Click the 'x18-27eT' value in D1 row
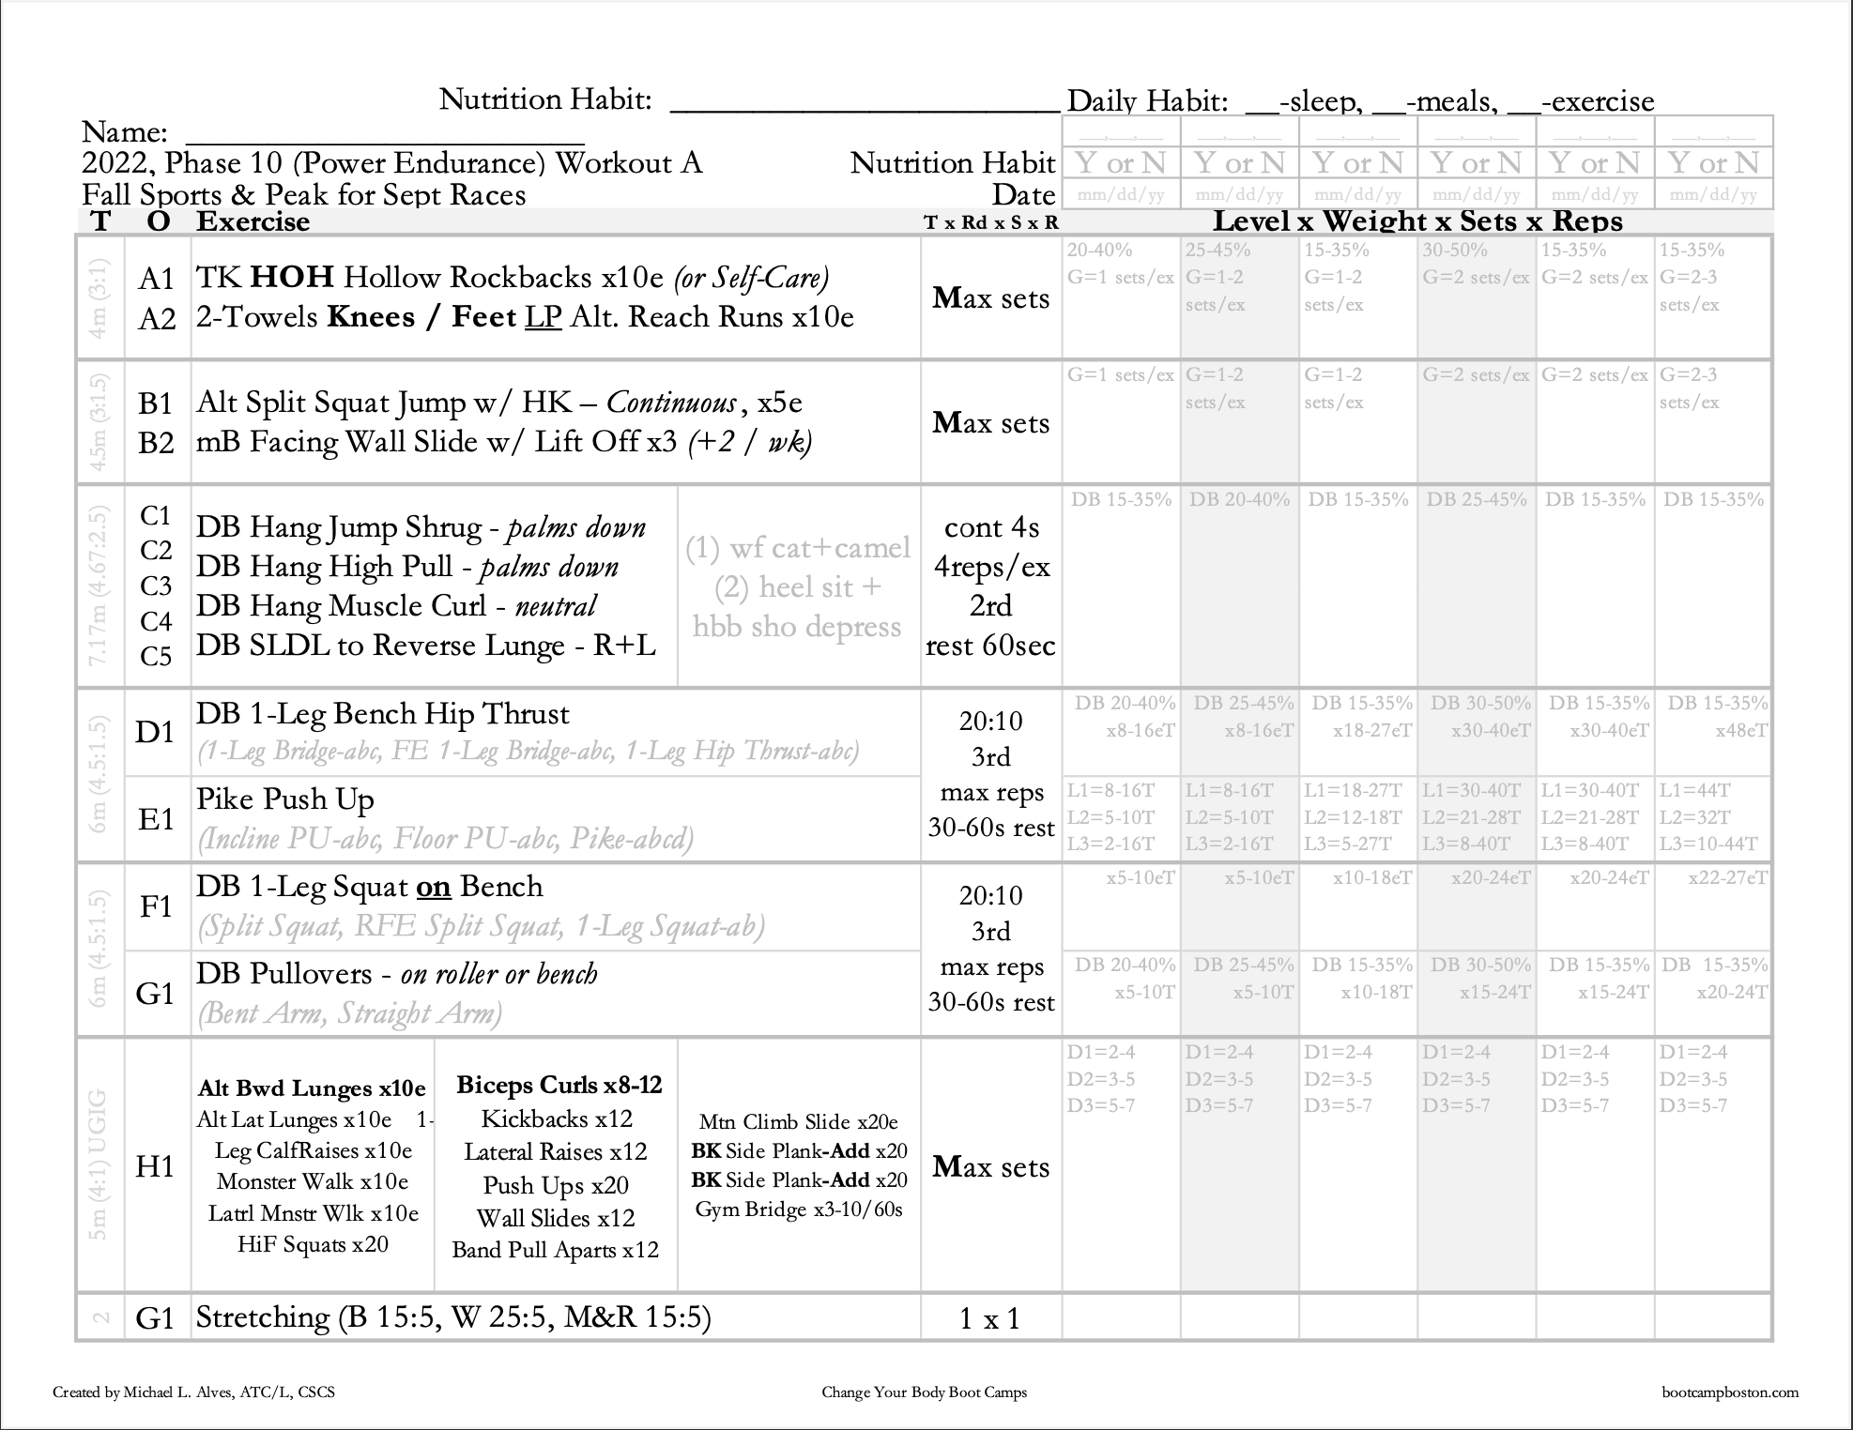 point(1371,730)
